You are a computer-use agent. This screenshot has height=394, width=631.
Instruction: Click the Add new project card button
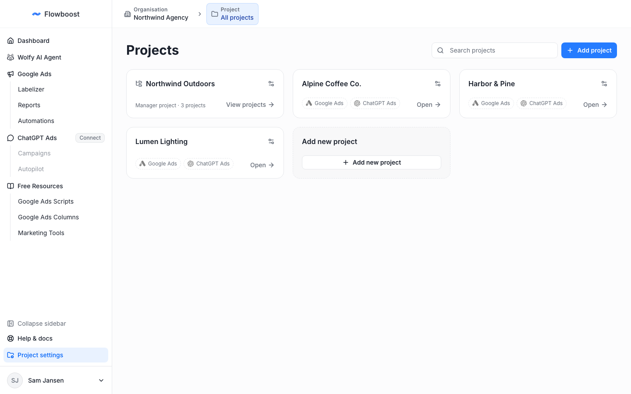(372, 162)
